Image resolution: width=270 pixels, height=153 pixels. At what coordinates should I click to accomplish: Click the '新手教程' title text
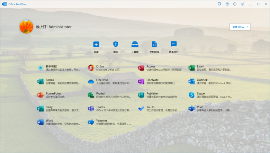[x=51, y=66]
